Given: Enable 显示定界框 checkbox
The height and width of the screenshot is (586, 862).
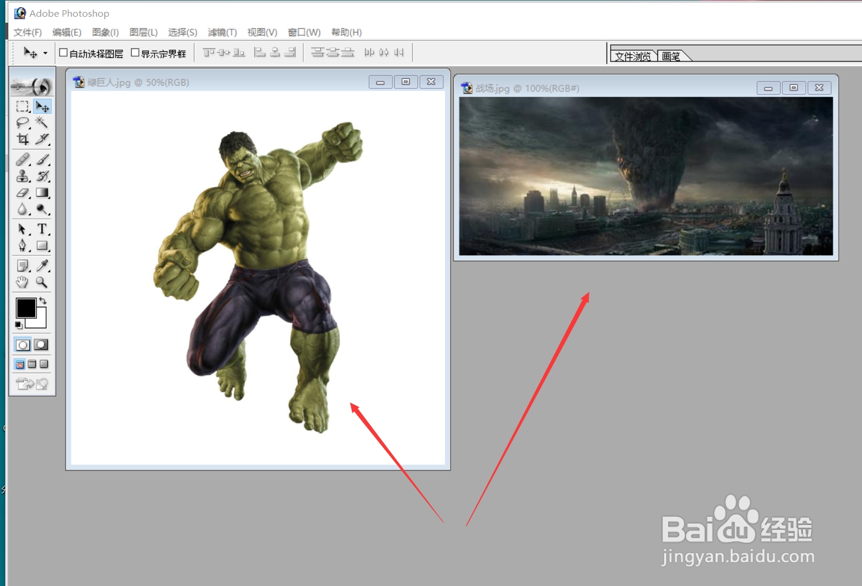Looking at the screenshot, I should [135, 53].
